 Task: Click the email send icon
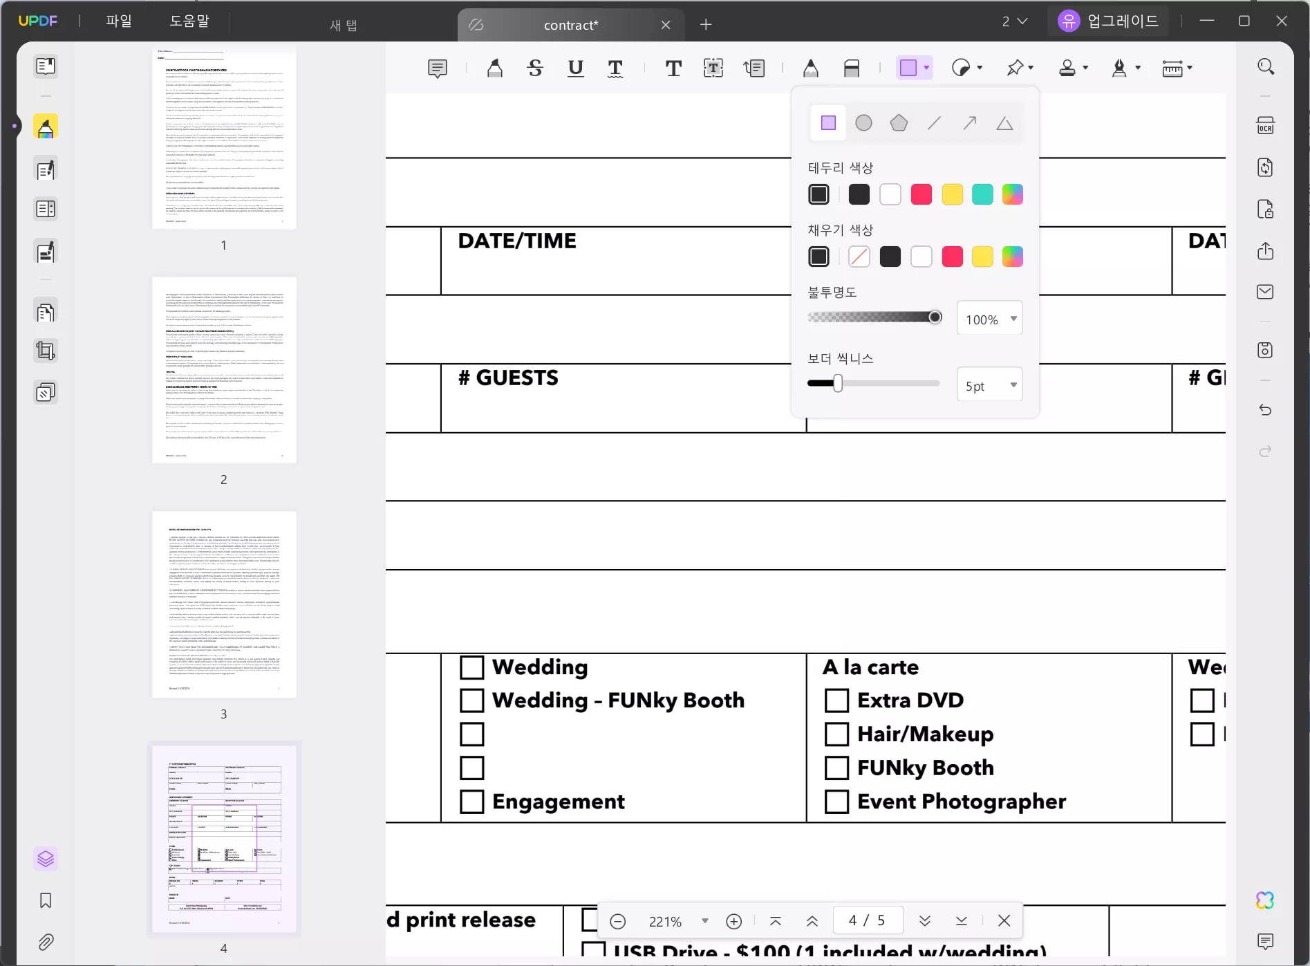click(1265, 292)
